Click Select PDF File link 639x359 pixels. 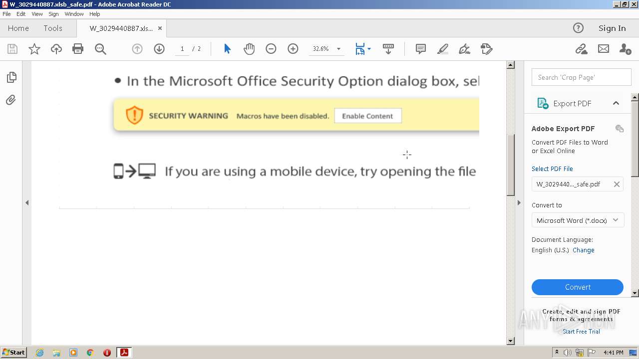tap(552, 169)
